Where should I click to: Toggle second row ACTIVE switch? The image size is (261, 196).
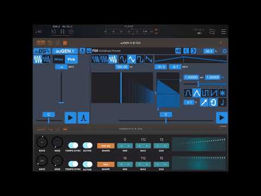point(88,164)
